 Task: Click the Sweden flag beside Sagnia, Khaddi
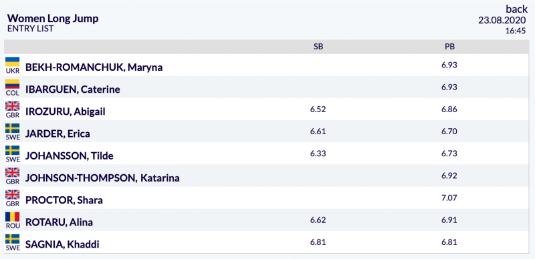(x=13, y=239)
